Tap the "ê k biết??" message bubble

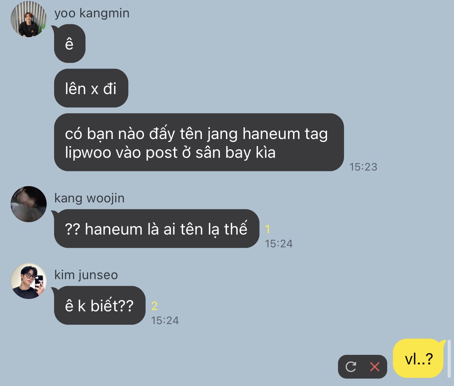[x=100, y=305]
